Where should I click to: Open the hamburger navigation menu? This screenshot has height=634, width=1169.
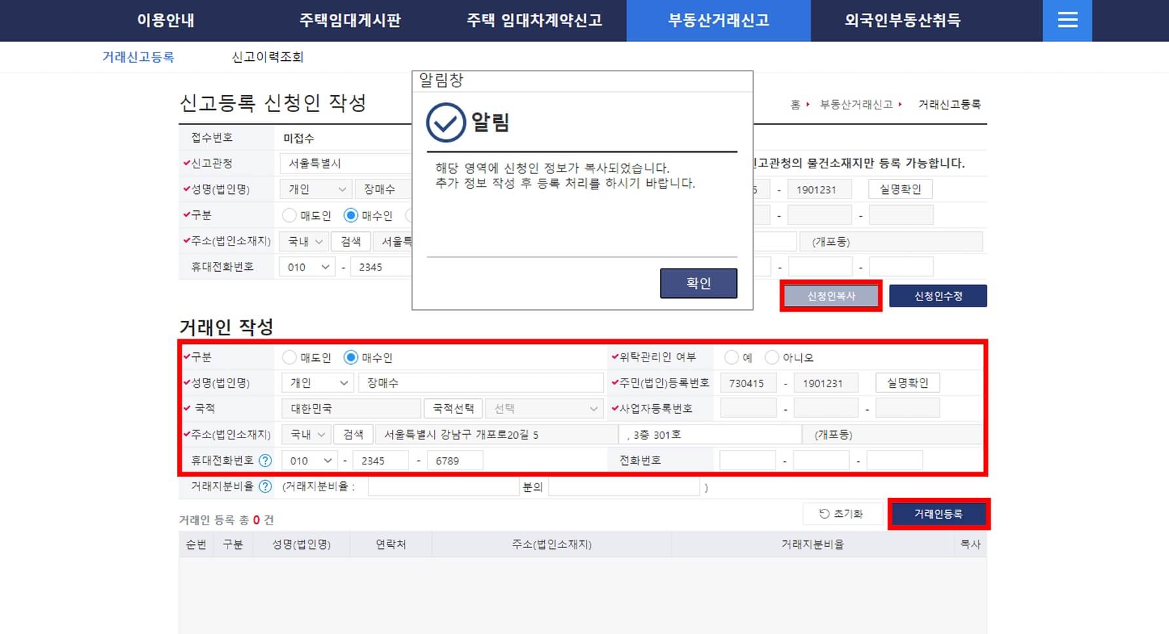point(1067,20)
